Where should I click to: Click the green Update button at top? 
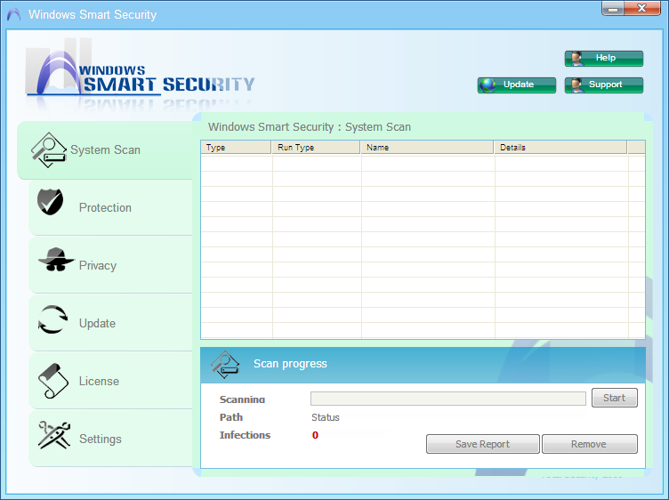coord(517,85)
